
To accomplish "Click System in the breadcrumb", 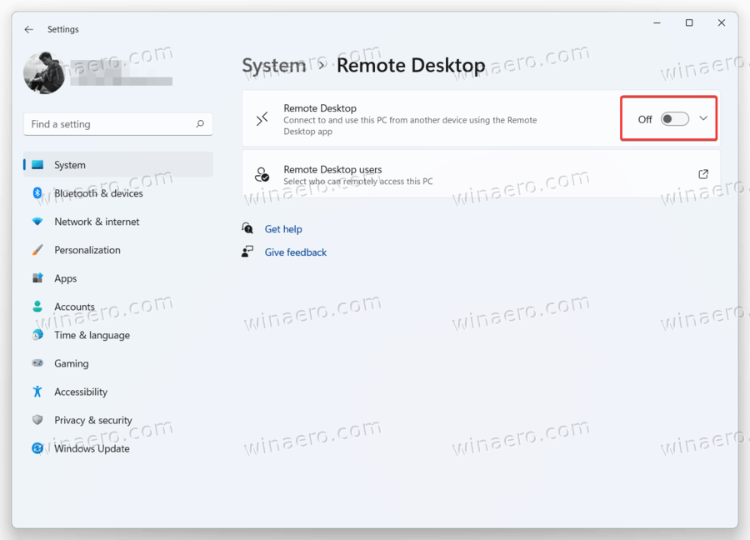I will click(273, 66).
